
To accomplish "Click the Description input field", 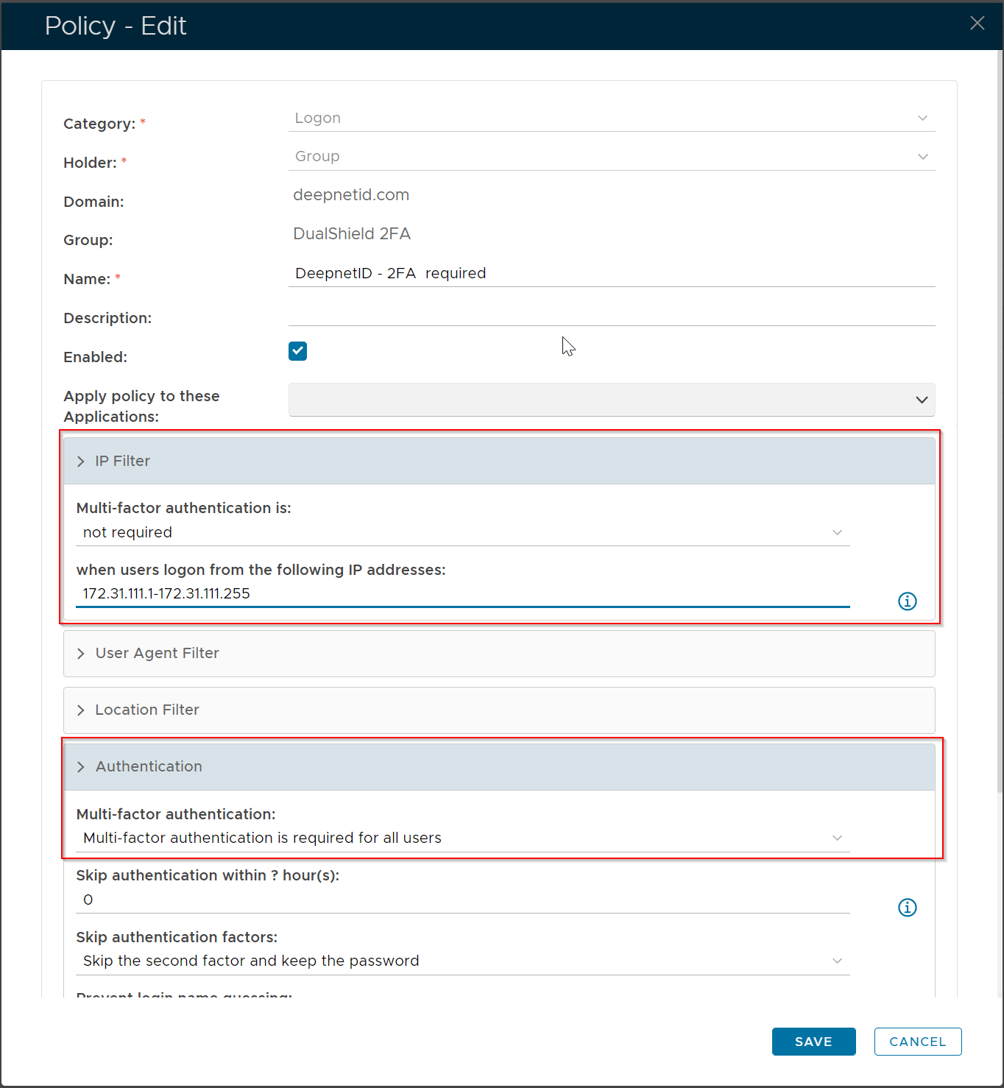I will click(x=611, y=314).
